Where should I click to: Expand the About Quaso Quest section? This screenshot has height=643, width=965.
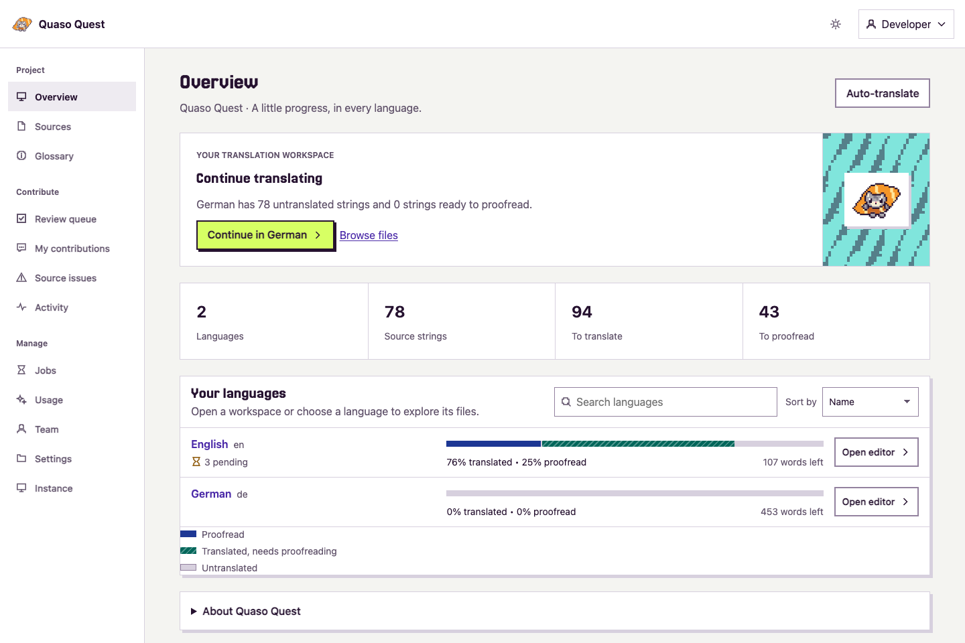pos(555,611)
